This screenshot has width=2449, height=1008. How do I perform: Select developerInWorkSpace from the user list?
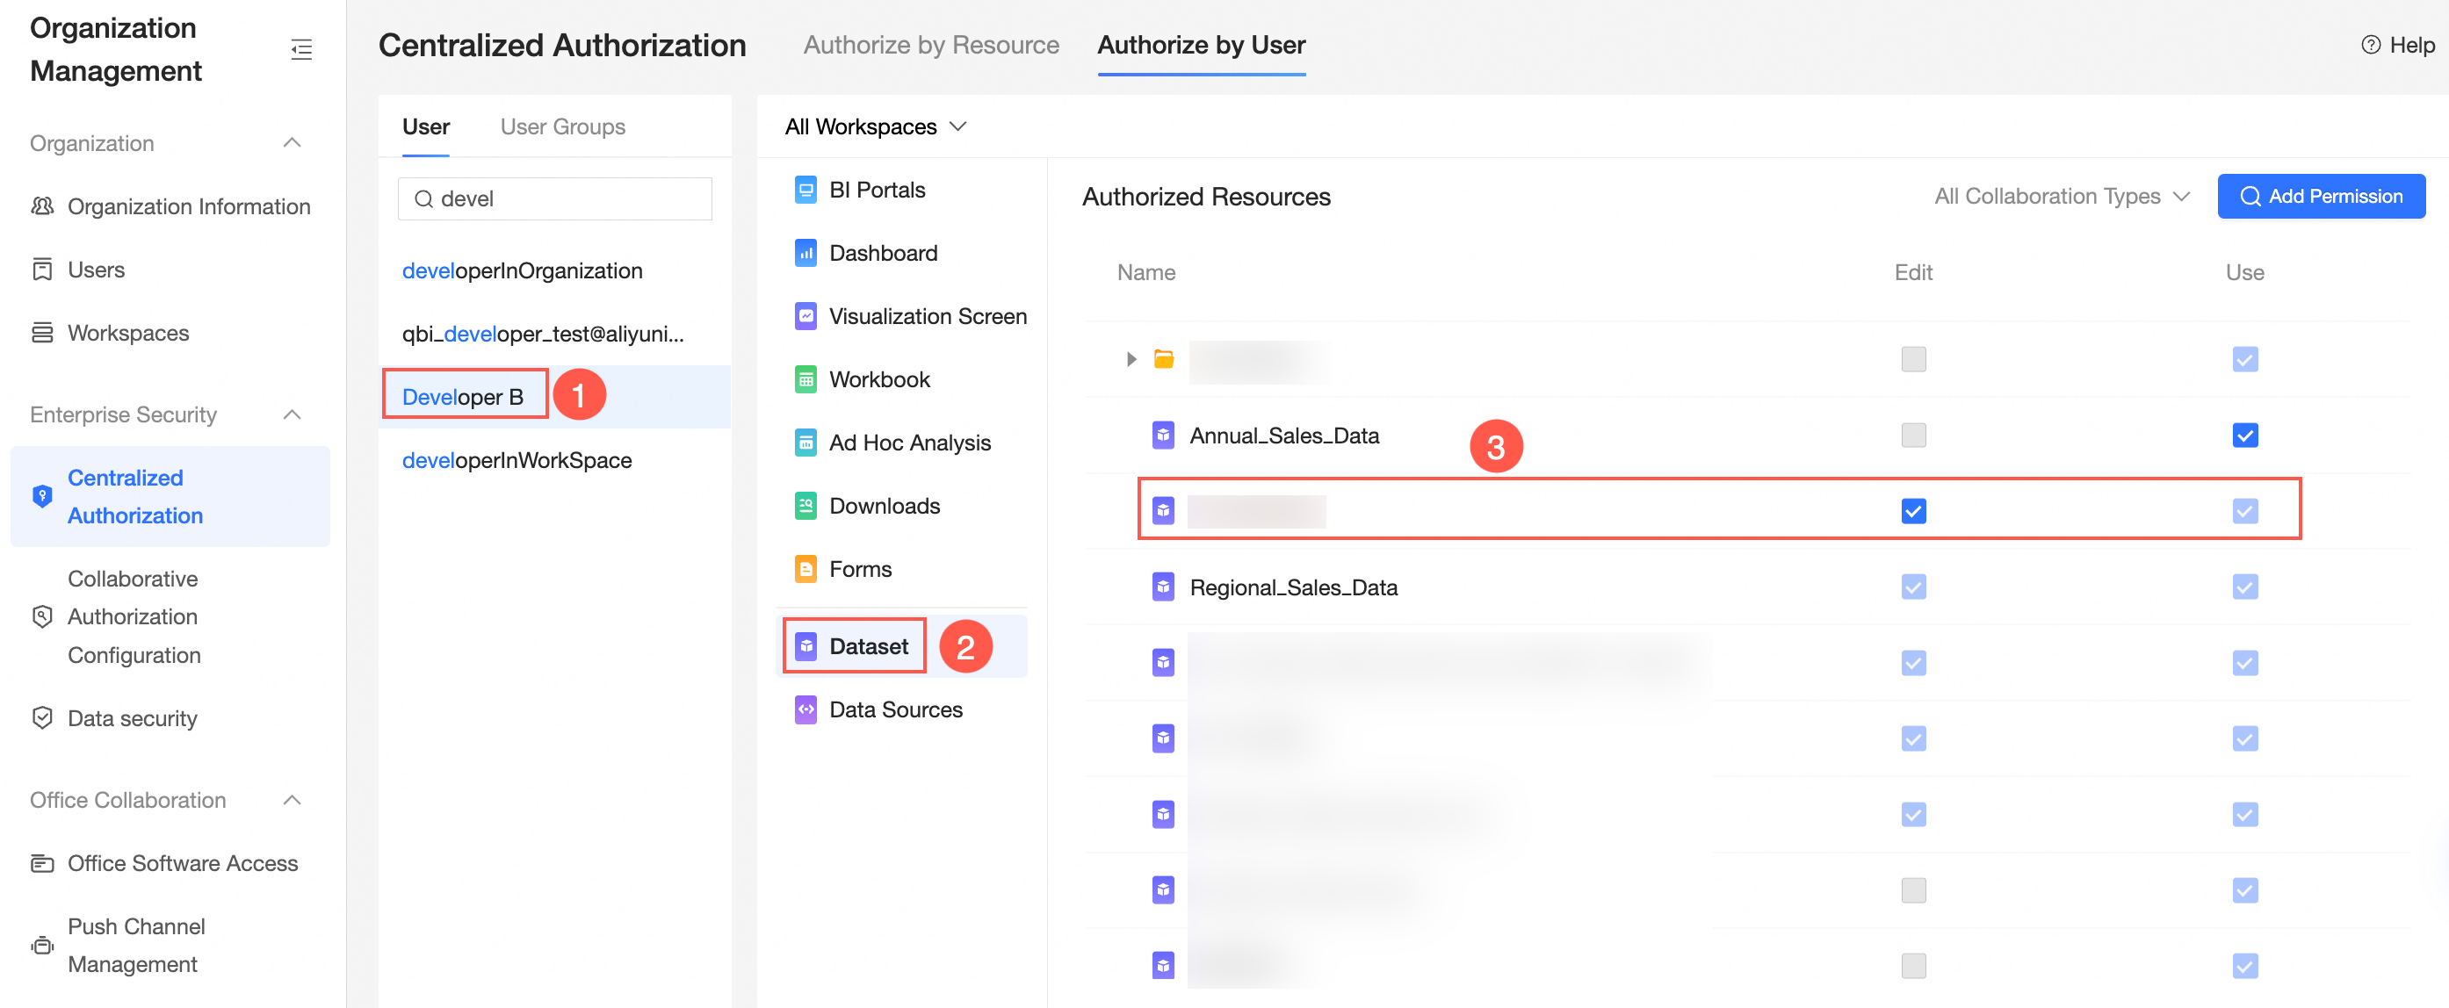(x=517, y=461)
